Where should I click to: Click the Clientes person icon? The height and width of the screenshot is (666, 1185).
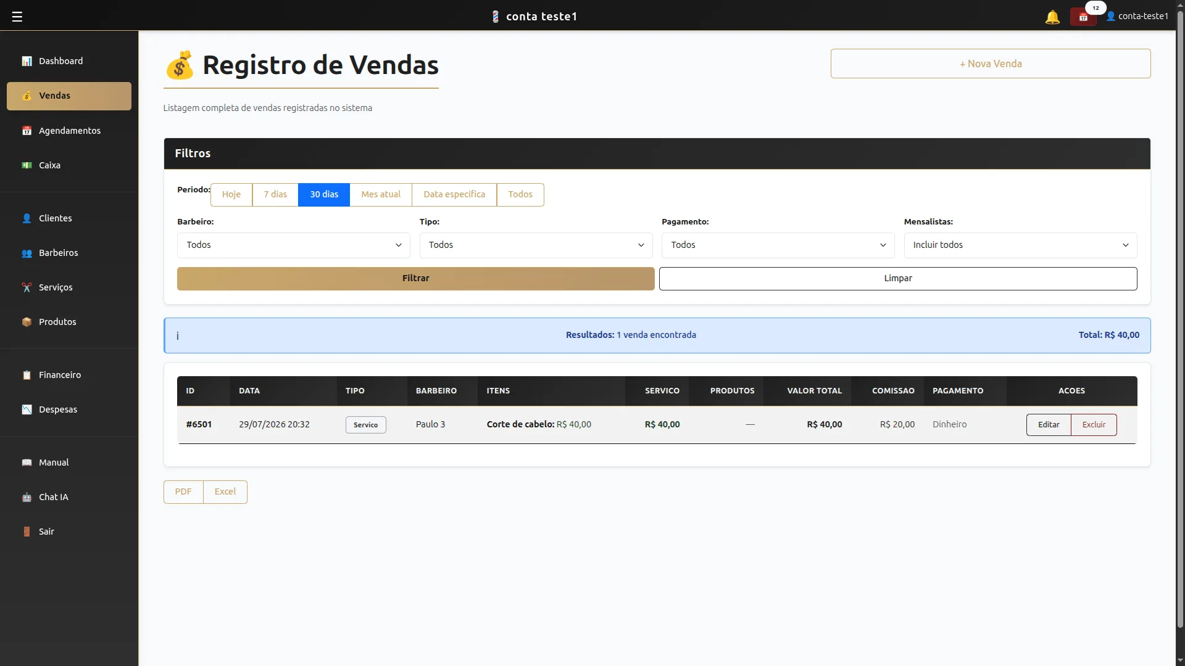27,218
